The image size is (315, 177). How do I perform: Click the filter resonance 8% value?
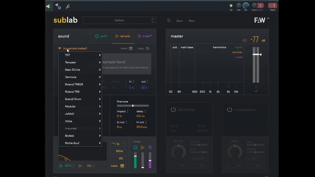click(x=121, y=158)
